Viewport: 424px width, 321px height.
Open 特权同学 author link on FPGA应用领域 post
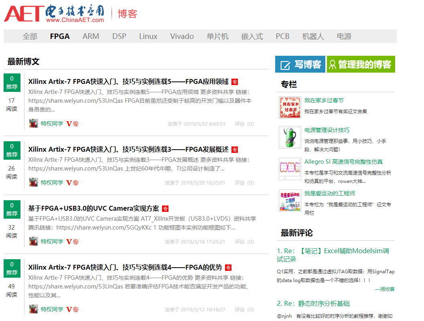pos(52,124)
